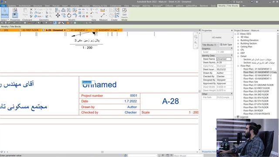Select Floor Plan: 01-GROUND FLOOR in browser
This screenshot has height=157, width=279.
259,85
